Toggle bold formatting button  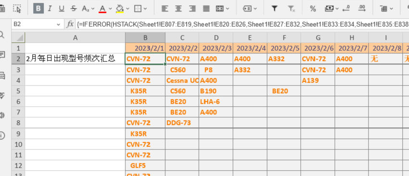pos(38,9)
